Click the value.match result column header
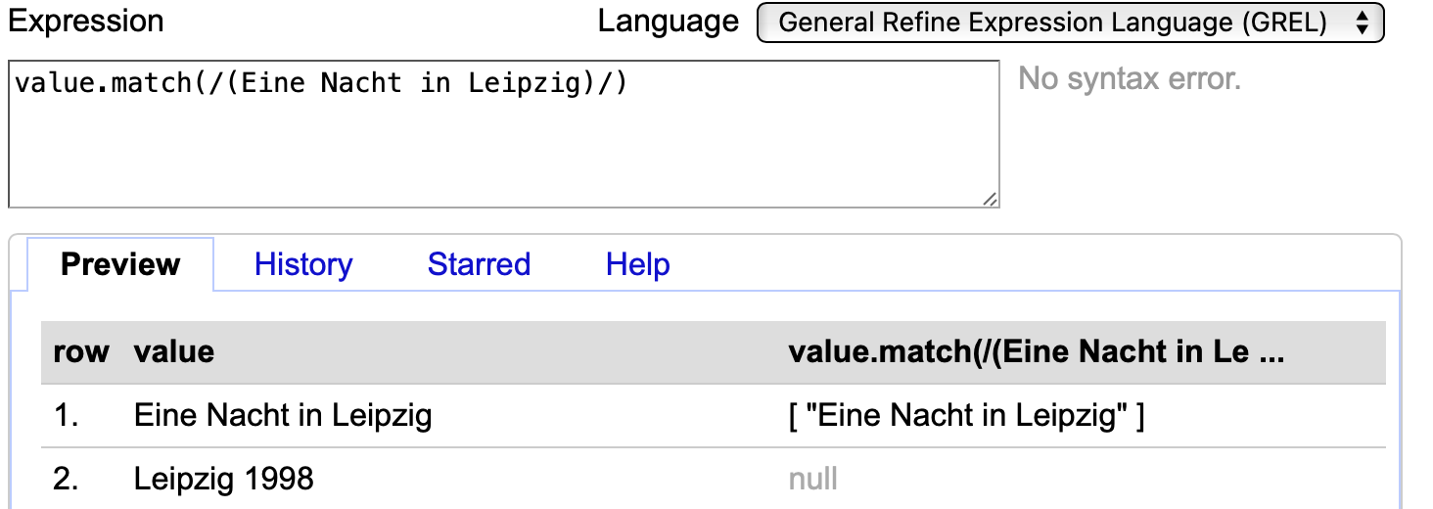This screenshot has width=1433, height=509. click(1036, 352)
